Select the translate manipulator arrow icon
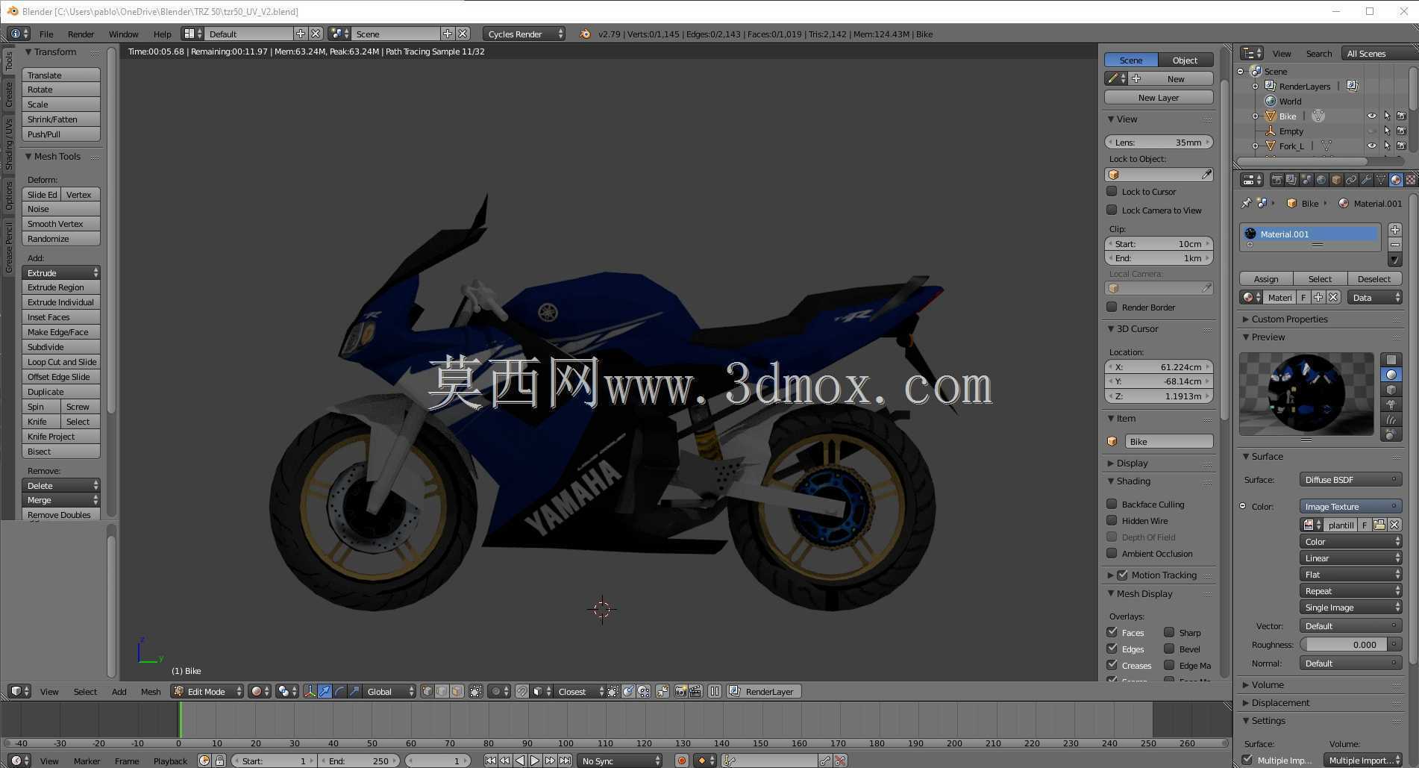1419x768 pixels. pos(325,691)
